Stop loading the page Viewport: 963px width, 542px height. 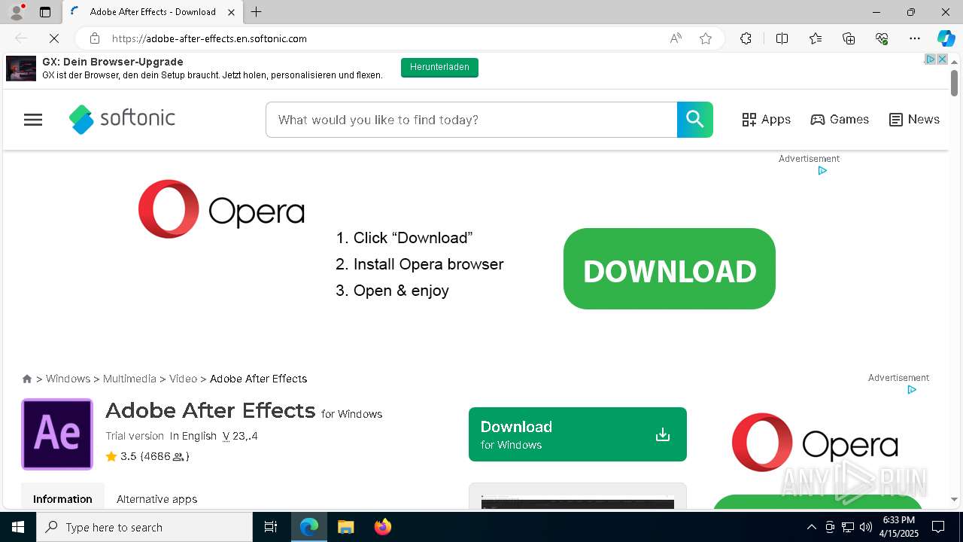click(54, 38)
